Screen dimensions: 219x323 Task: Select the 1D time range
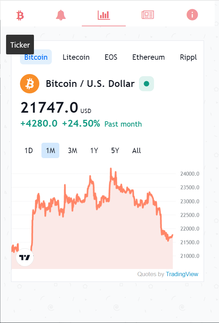29,151
